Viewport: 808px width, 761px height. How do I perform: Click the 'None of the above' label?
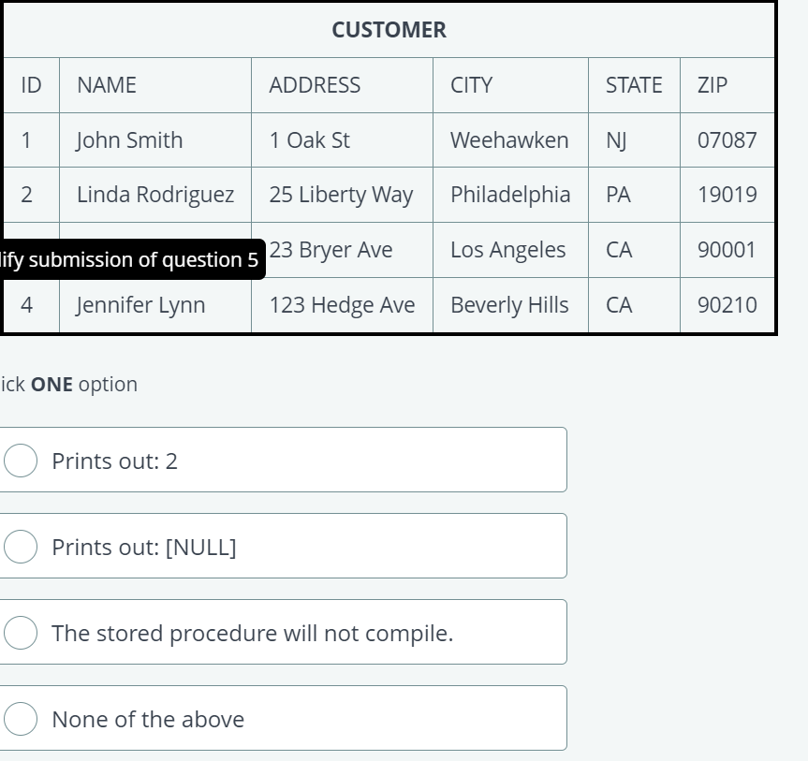pos(148,719)
